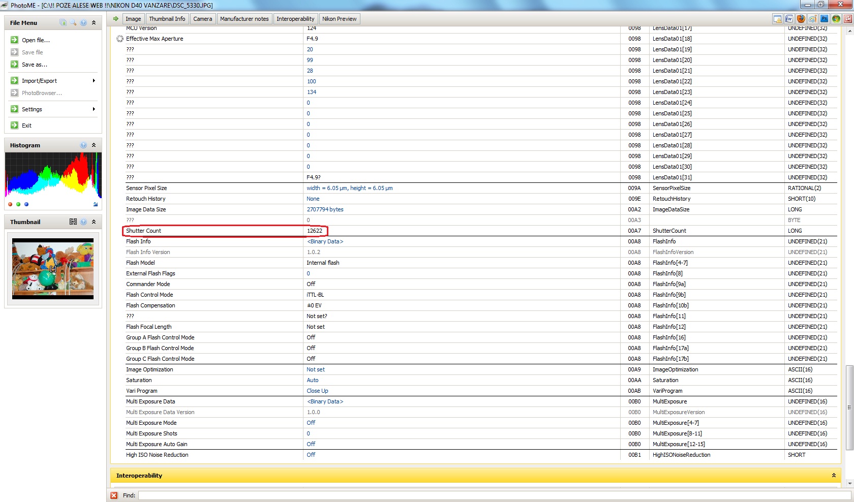
Task: Collapse the Thumbnail panel
Action: coord(94,222)
